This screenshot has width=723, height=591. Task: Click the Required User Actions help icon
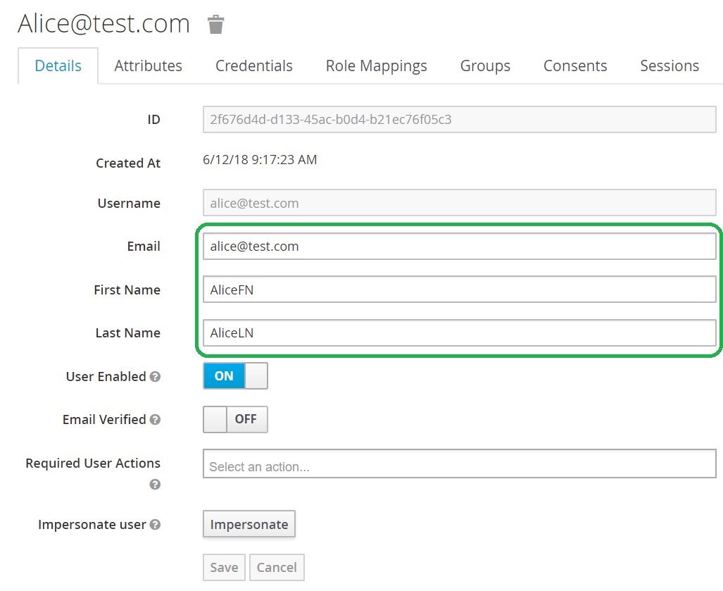tap(156, 485)
